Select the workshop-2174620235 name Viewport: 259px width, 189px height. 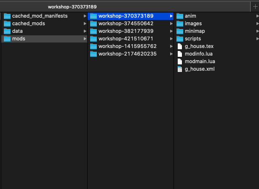[128, 54]
